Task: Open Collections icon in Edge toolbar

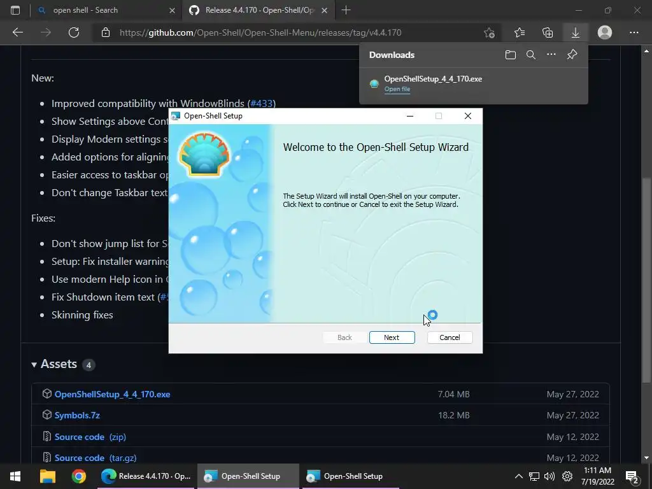Action: pos(548,32)
